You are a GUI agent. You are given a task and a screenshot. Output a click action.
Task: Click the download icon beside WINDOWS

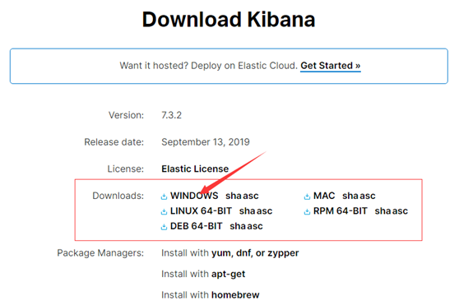point(164,196)
